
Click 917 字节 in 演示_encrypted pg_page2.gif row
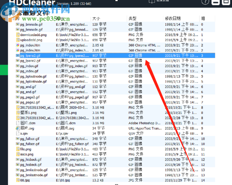click(x=99, y=102)
